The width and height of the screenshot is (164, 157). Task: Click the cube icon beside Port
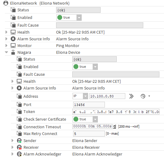point(19,104)
